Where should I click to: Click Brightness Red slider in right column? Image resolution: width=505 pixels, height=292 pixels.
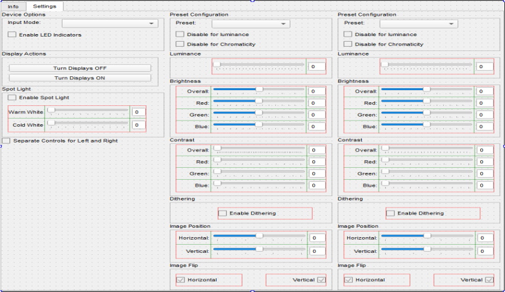pos(427,102)
